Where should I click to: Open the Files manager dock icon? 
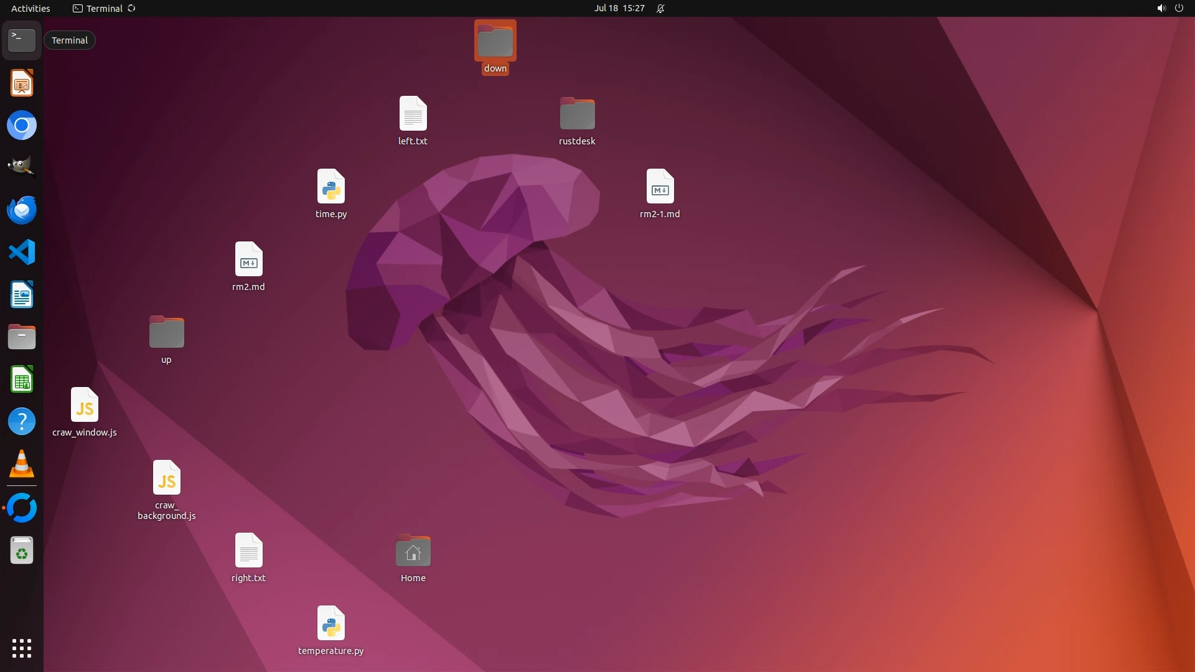22,337
